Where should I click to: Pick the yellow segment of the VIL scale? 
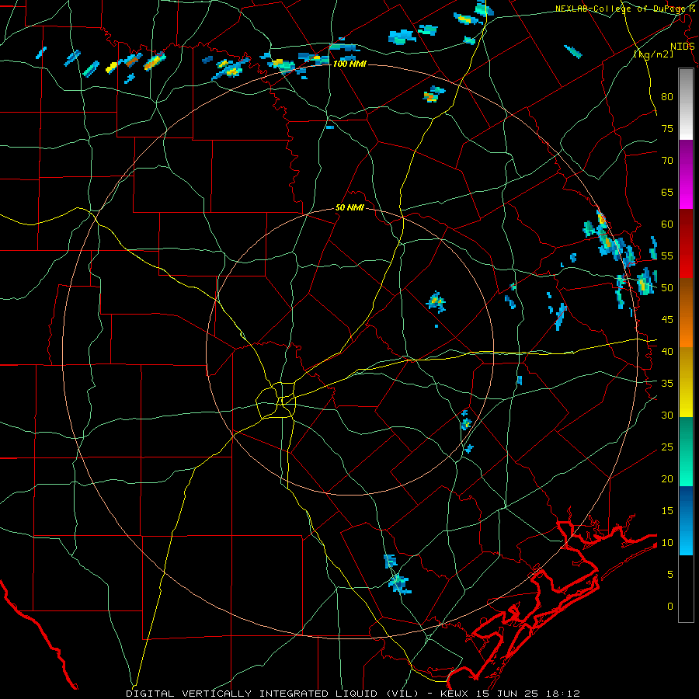tap(686, 382)
